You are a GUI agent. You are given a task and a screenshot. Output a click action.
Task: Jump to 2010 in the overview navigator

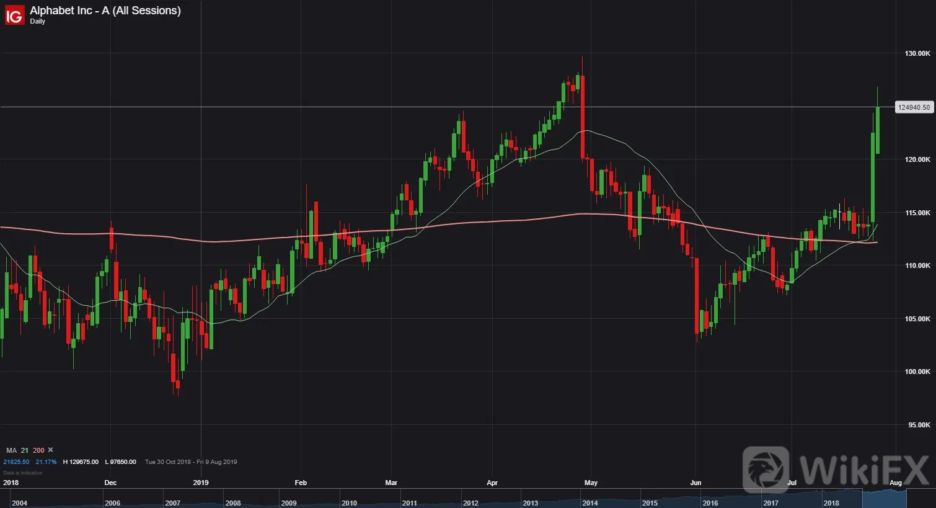point(349,503)
